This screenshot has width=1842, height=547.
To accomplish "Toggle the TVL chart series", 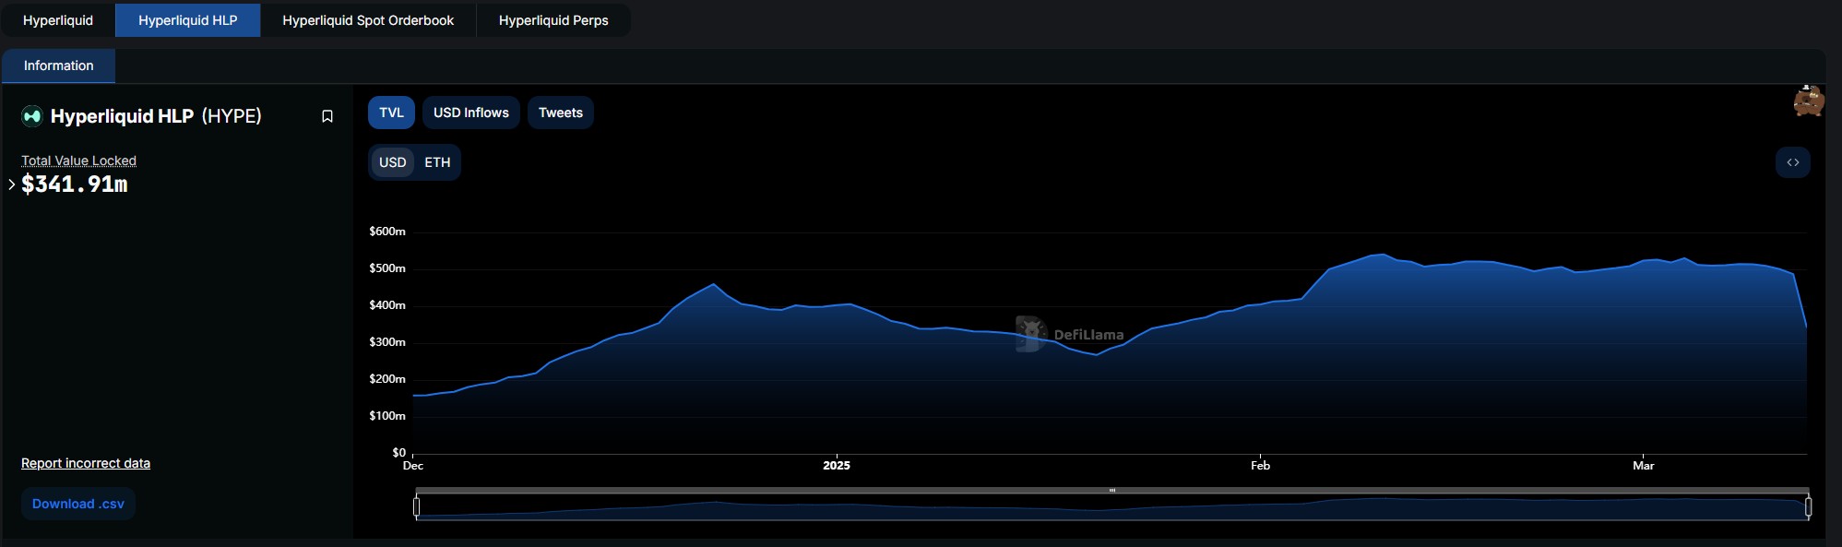I will click(391, 113).
